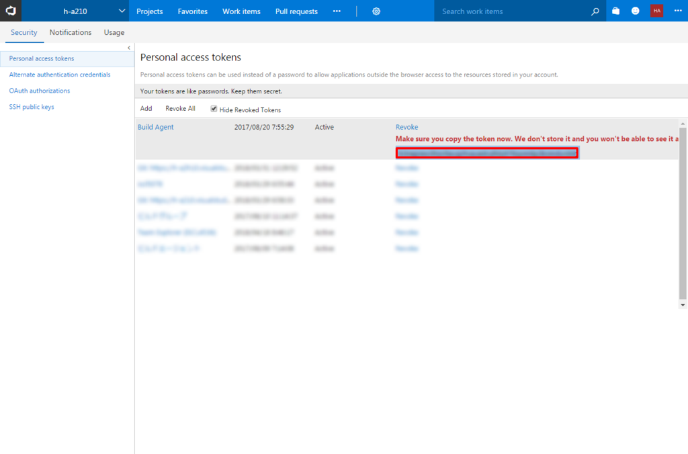Click Revoke All tokens
Image resolution: width=688 pixels, height=454 pixels.
point(180,109)
